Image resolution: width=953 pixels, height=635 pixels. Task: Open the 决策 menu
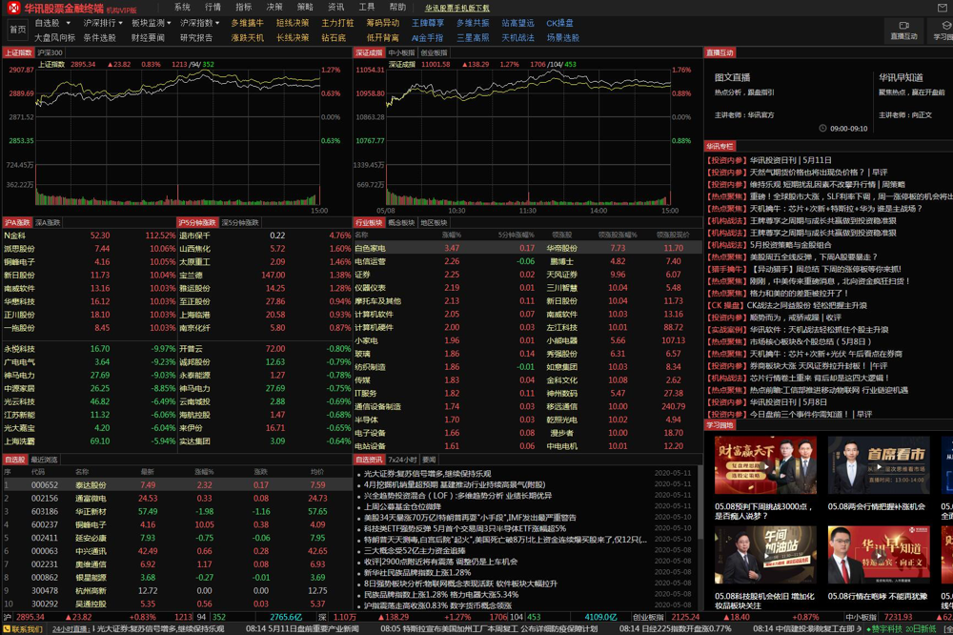click(x=274, y=8)
